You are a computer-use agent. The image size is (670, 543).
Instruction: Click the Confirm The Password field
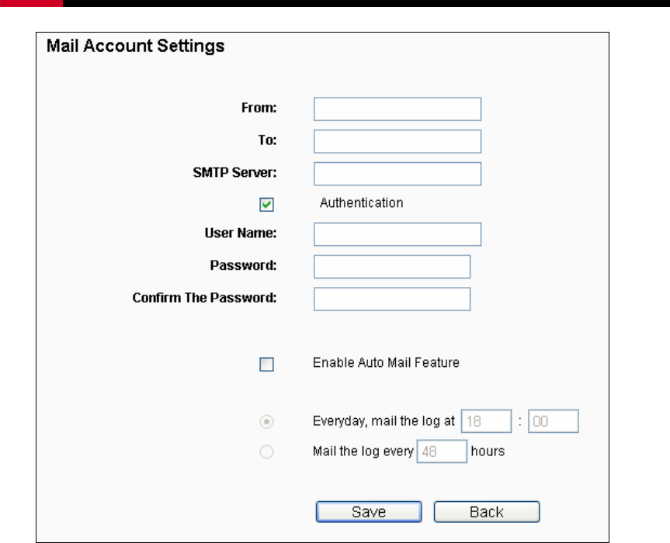point(392,299)
